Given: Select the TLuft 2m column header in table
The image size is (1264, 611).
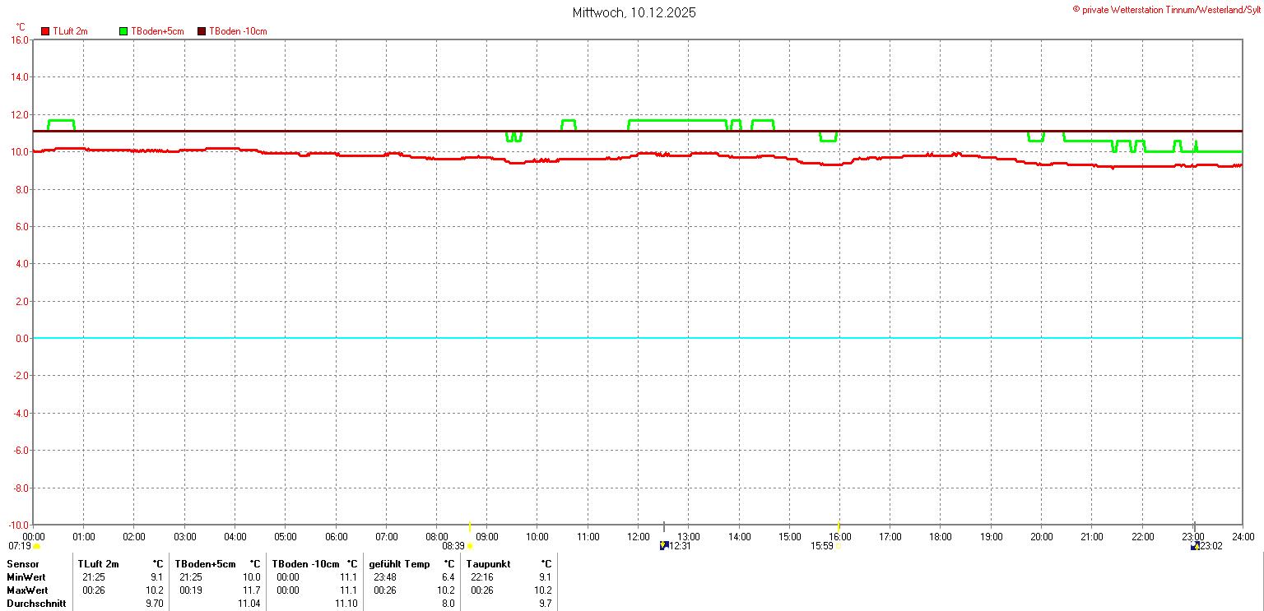Looking at the screenshot, I should 98,564.
